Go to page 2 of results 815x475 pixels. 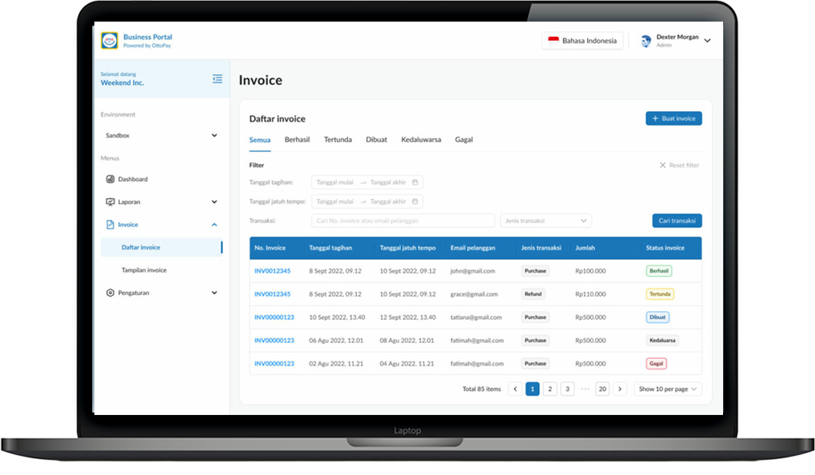coord(549,389)
